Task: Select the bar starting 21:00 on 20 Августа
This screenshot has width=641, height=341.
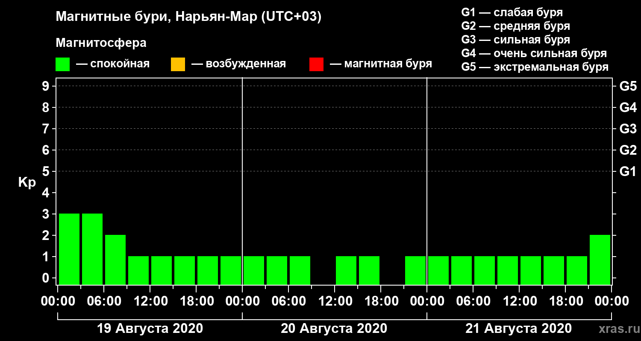Action: click(415, 270)
